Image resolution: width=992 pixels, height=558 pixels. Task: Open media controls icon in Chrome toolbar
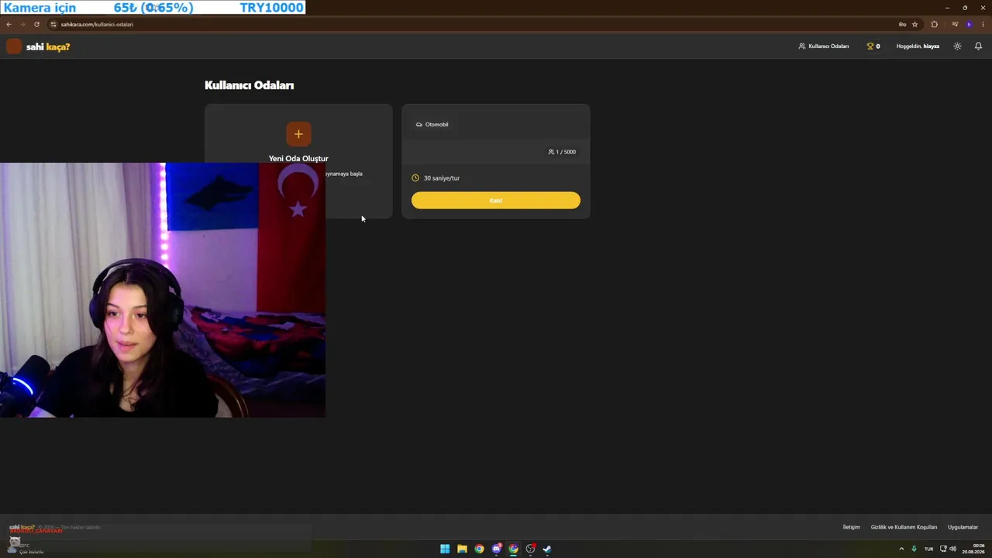click(955, 24)
